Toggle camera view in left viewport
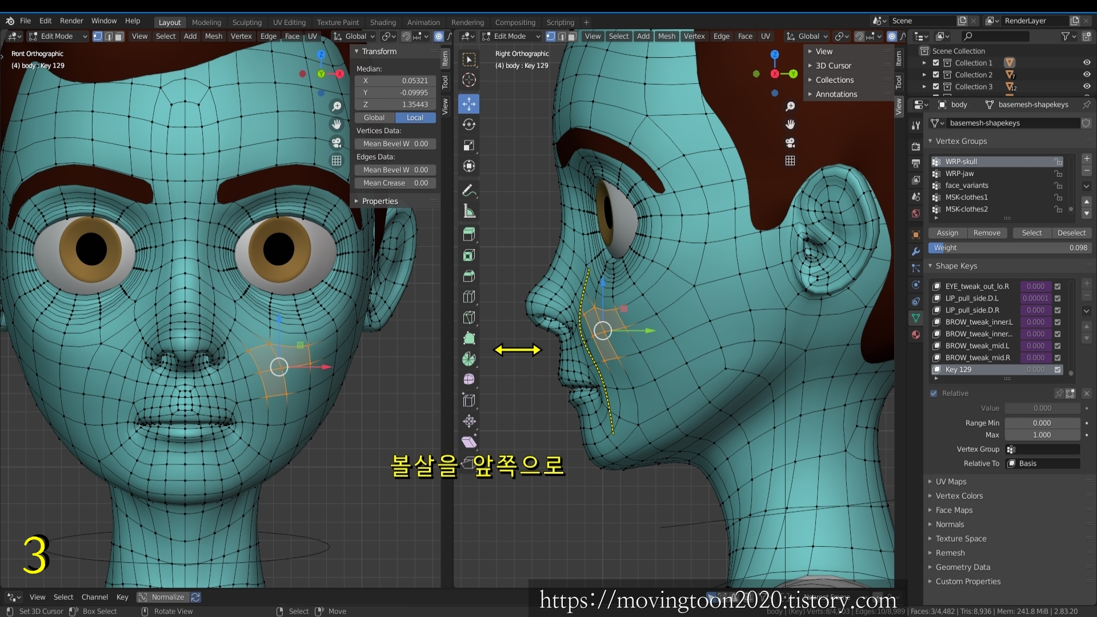The height and width of the screenshot is (617, 1097). [337, 143]
